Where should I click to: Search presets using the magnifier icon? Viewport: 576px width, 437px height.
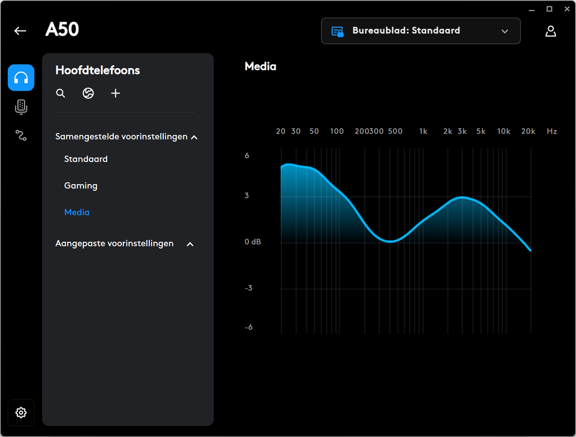click(60, 93)
